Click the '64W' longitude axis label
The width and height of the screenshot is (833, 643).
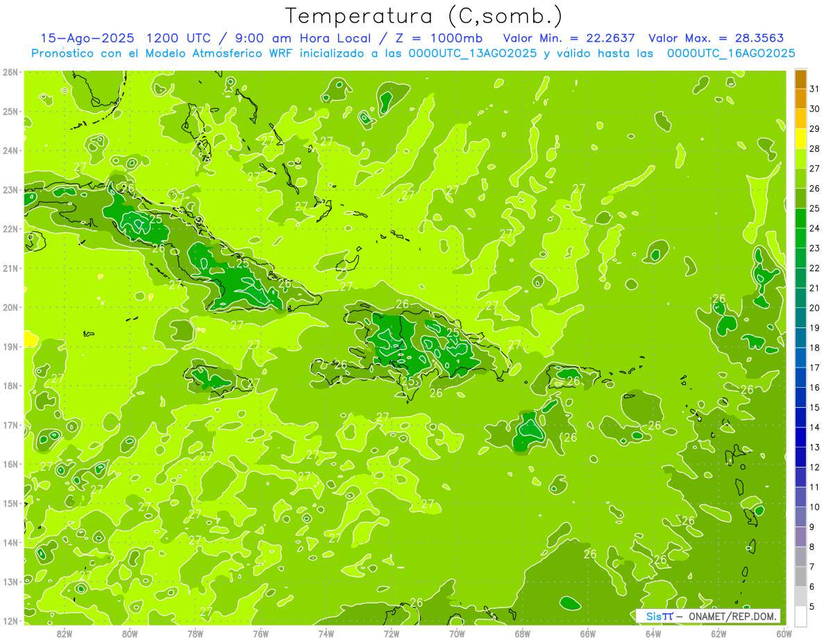click(653, 633)
